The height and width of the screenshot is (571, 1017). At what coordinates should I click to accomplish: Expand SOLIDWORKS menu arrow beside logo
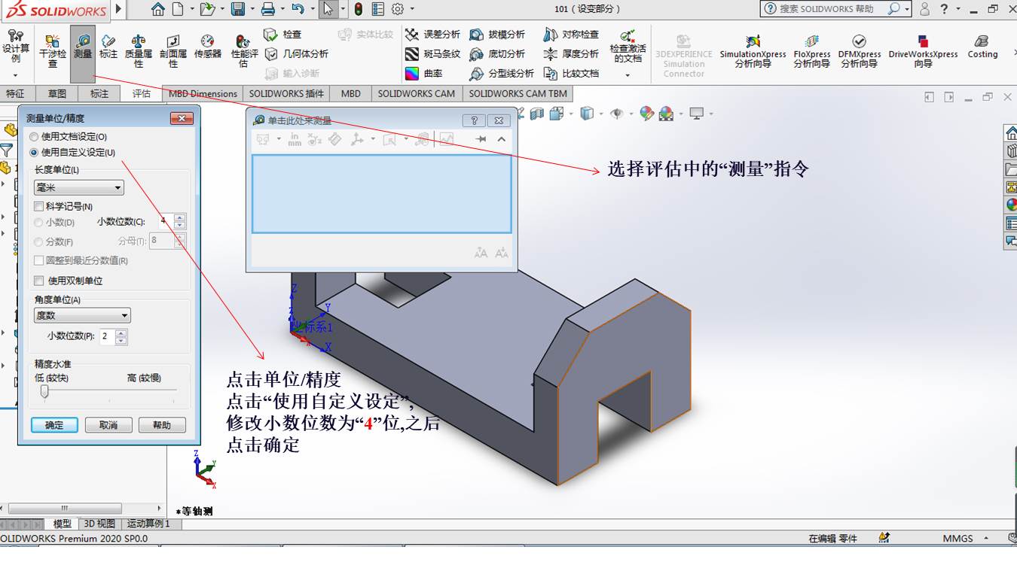pyautogui.click(x=118, y=9)
